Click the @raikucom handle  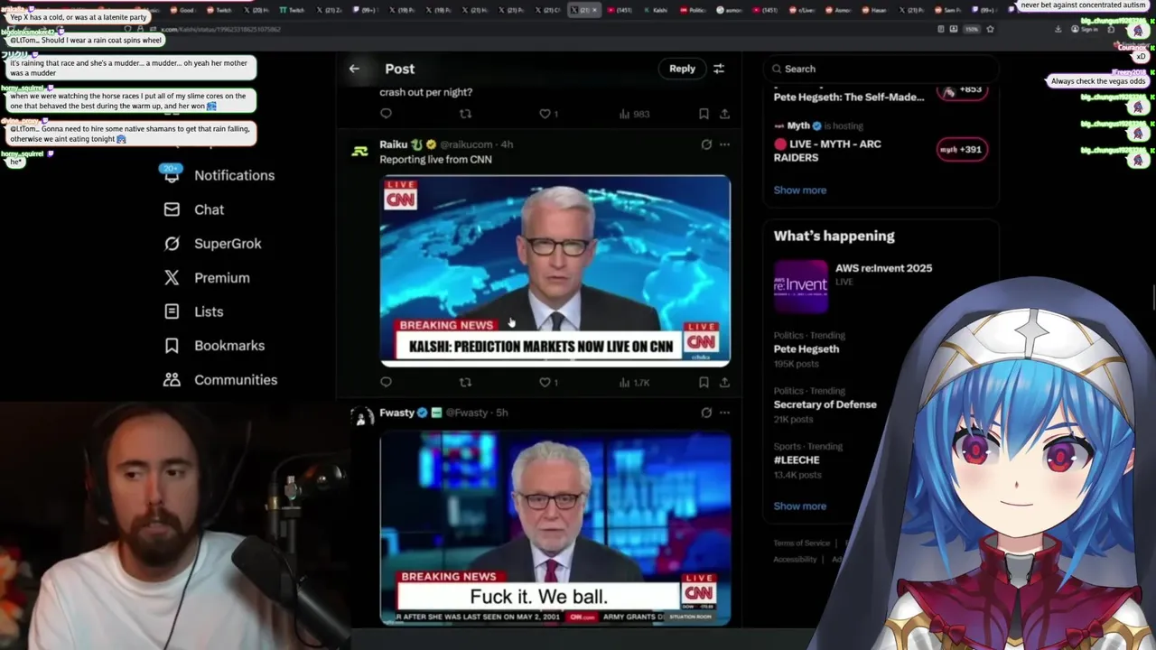pos(466,144)
